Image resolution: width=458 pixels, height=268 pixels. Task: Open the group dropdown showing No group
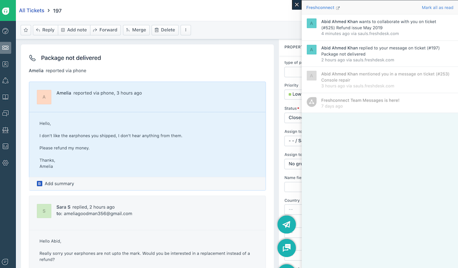[x=293, y=164]
